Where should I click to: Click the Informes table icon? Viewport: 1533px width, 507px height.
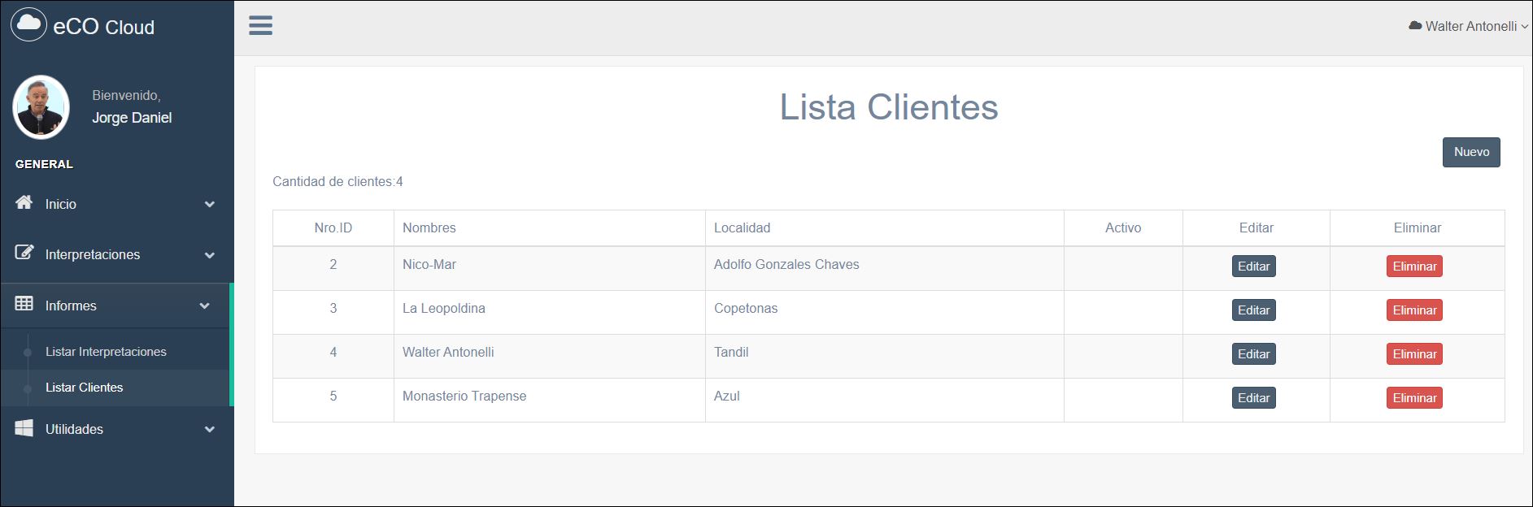[x=24, y=304]
